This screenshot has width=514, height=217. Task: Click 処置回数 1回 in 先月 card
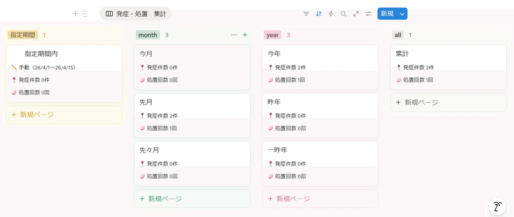(162, 128)
